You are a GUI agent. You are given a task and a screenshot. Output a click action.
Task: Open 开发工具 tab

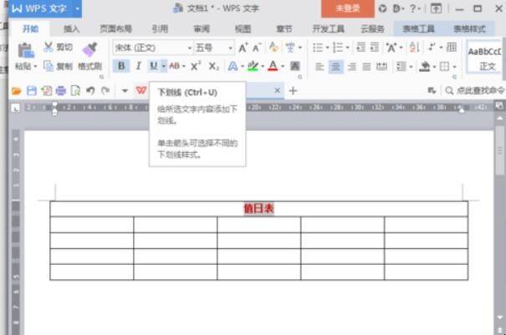(328, 29)
